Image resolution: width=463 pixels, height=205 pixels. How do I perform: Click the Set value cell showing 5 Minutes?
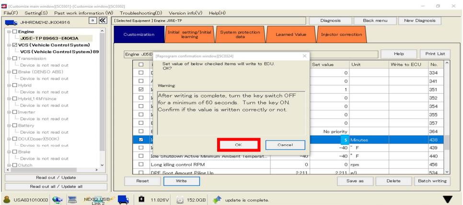click(x=330, y=140)
